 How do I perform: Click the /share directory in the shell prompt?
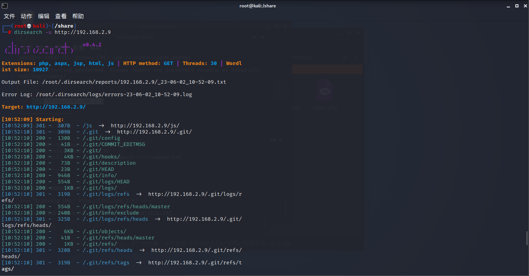pos(64,26)
